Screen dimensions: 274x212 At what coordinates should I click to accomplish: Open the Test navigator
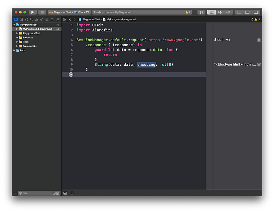42,19
